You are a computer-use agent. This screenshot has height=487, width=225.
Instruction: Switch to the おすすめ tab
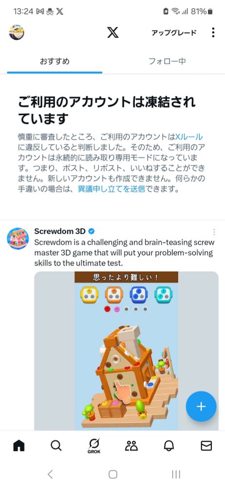pyautogui.click(x=55, y=61)
